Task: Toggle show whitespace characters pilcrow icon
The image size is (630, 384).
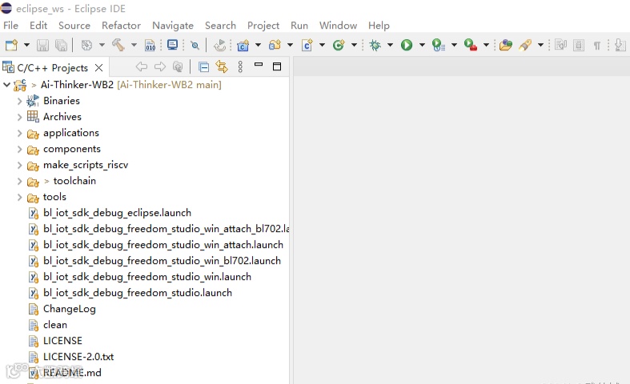Action: click(x=597, y=46)
